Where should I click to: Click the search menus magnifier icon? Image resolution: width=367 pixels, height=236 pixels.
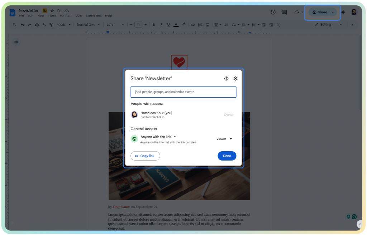pyautogui.click(x=14, y=25)
